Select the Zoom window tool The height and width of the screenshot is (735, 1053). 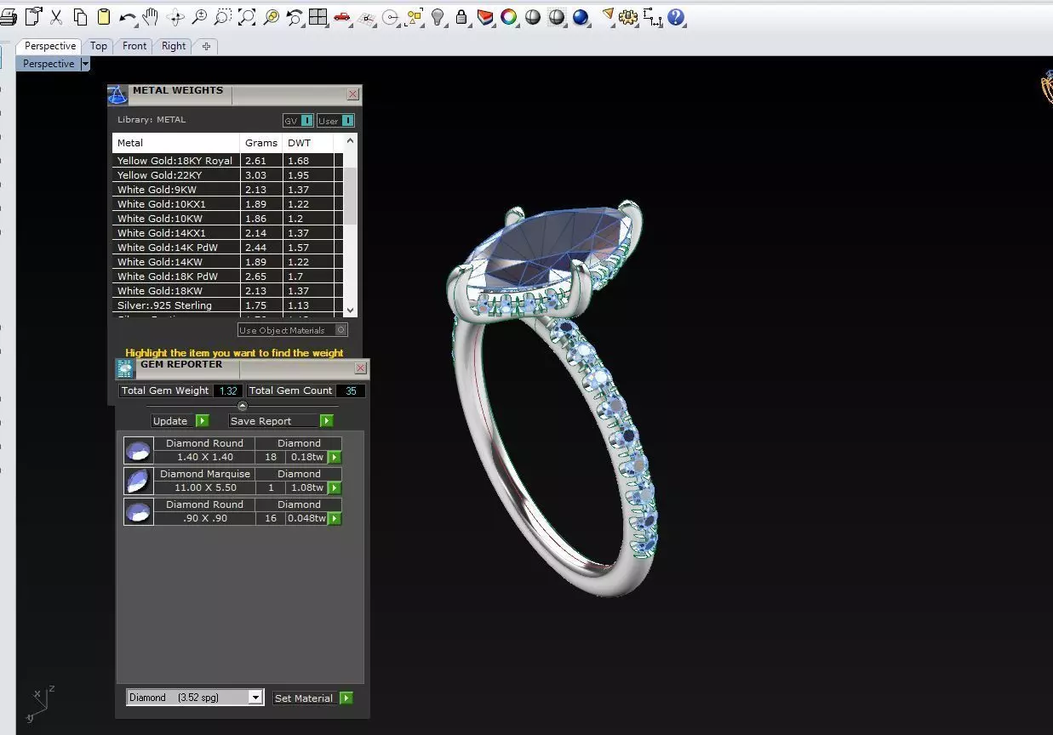click(x=223, y=16)
